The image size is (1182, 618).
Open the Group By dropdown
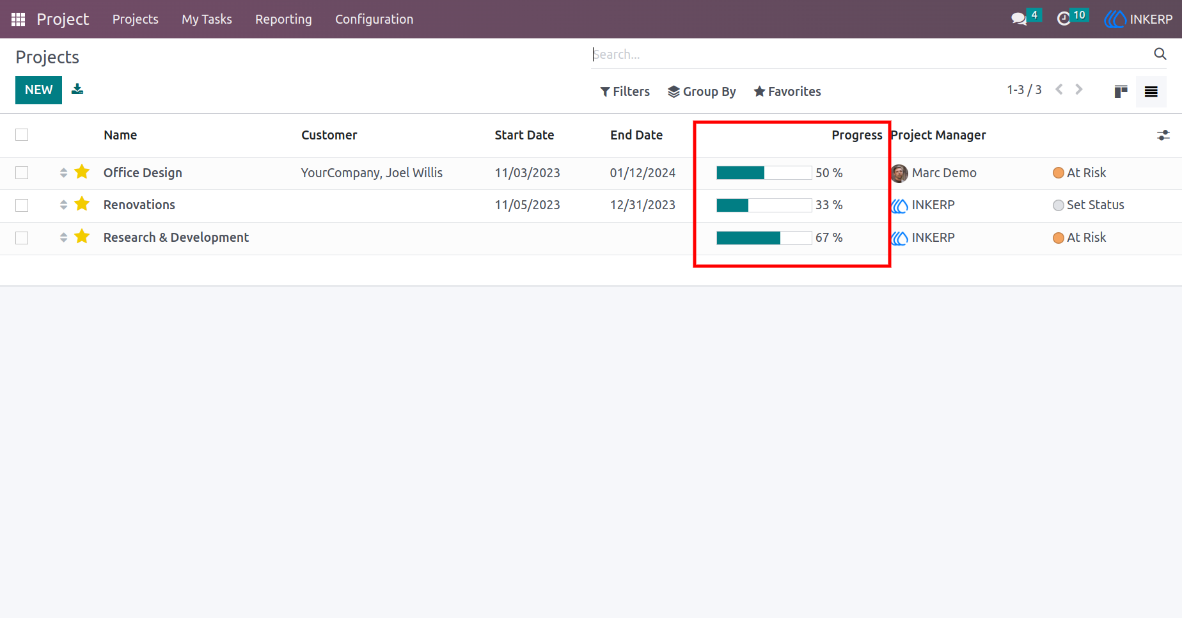coord(702,91)
